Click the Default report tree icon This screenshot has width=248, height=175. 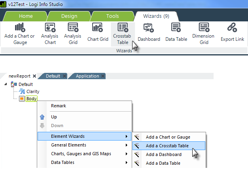click(x=13, y=84)
